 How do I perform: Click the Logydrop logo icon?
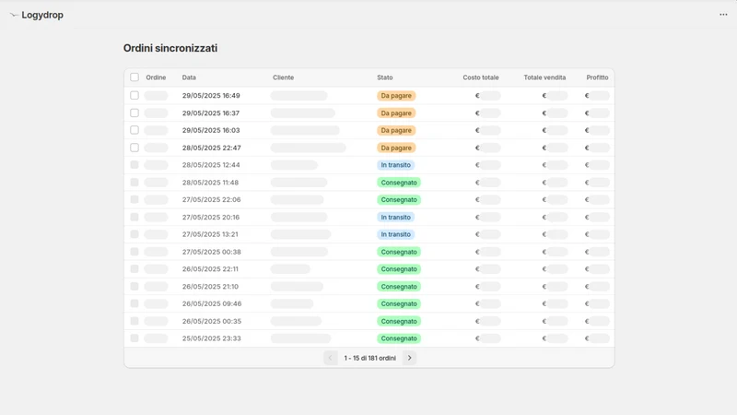14,15
